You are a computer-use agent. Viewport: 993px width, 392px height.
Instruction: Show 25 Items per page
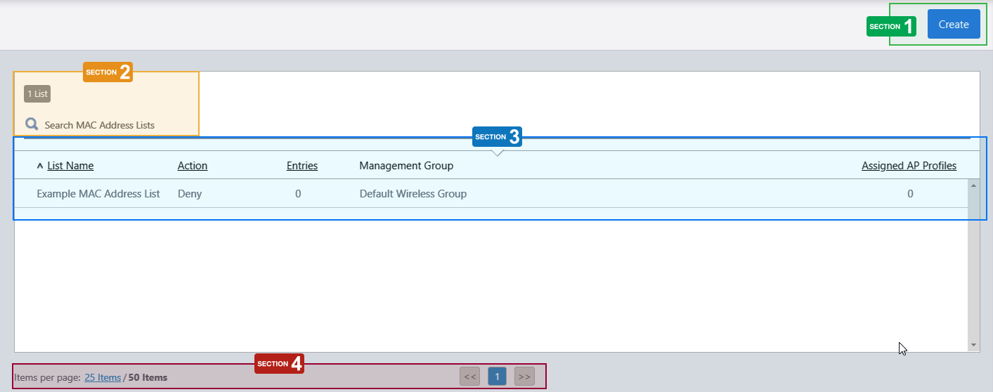pyautogui.click(x=103, y=377)
